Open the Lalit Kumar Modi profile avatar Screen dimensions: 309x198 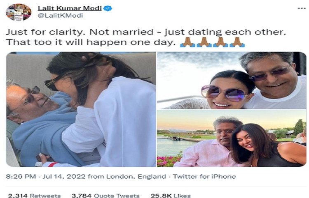pyautogui.click(x=19, y=12)
